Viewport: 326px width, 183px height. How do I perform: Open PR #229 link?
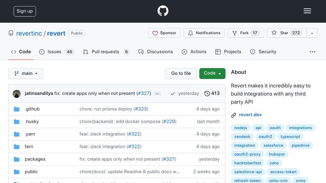click(169, 121)
